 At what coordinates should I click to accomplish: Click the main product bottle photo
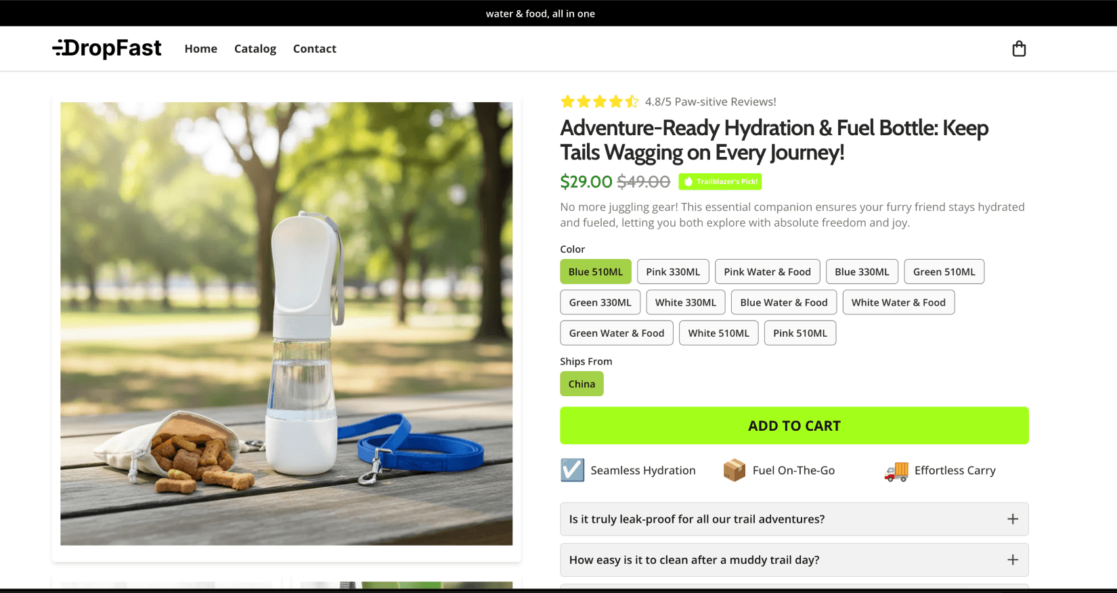(x=286, y=323)
